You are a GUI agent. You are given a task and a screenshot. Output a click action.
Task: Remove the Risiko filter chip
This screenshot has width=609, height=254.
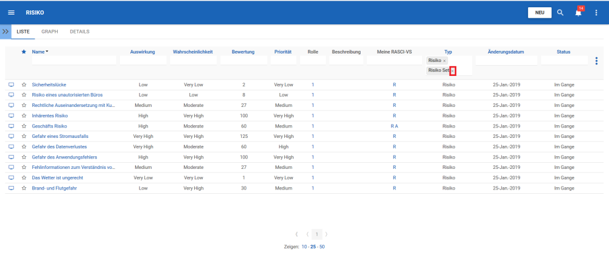click(445, 61)
